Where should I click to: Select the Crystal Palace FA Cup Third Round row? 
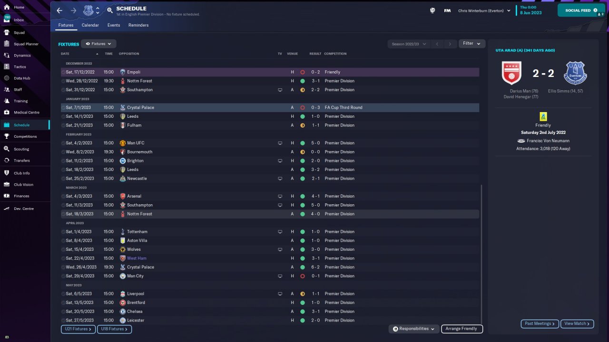point(270,108)
